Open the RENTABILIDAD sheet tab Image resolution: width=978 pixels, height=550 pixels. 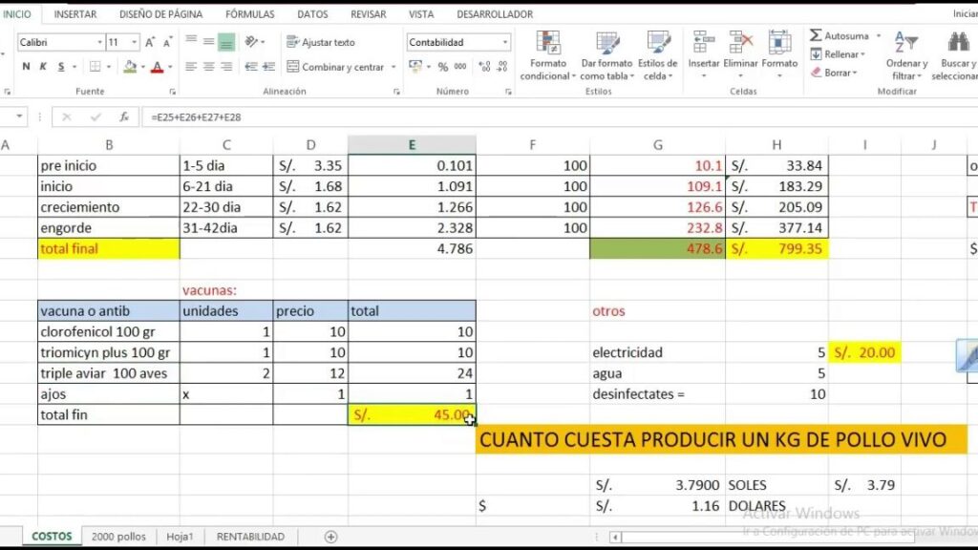click(x=250, y=537)
